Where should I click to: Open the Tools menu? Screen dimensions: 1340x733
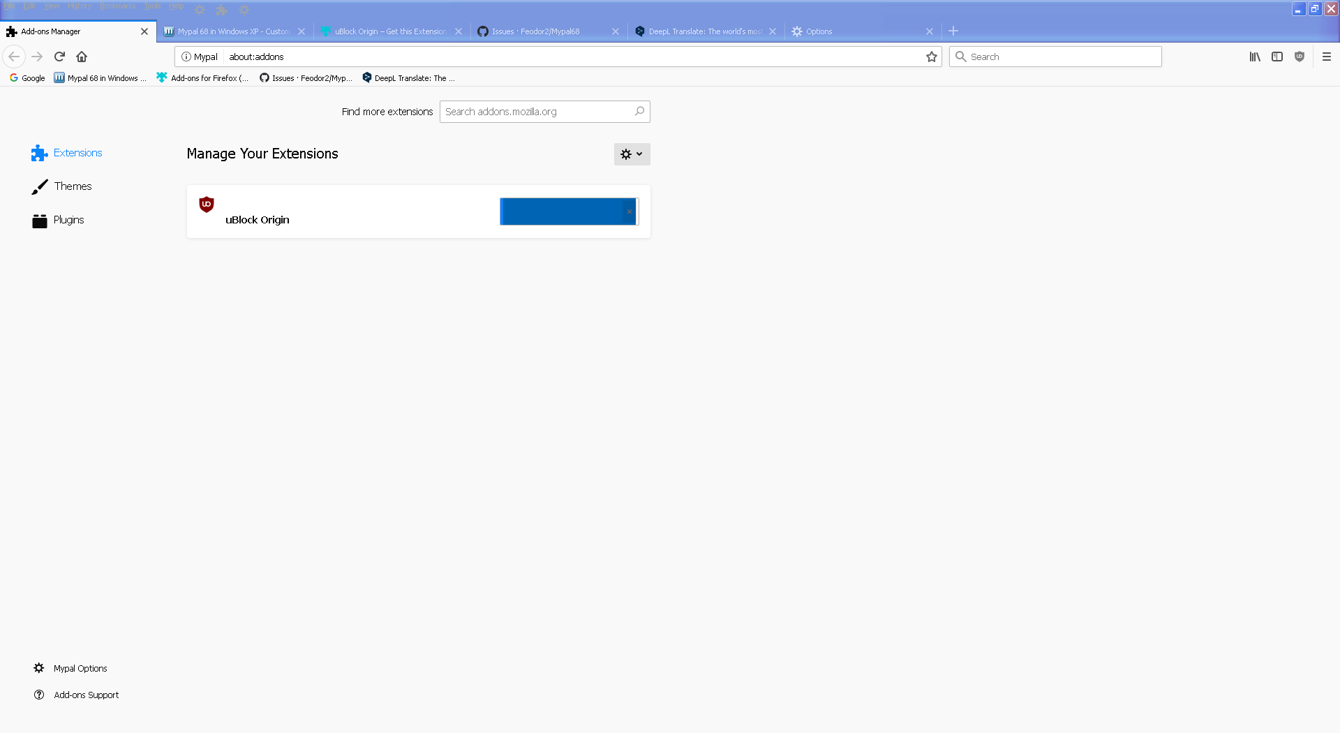(152, 6)
